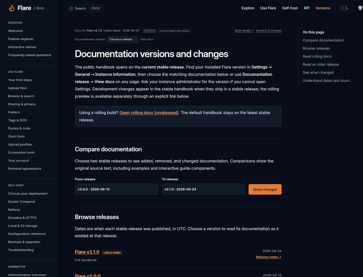The image size is (363, 277).
Task: Open Sharing & privacy page
Action: click(22, 104)
